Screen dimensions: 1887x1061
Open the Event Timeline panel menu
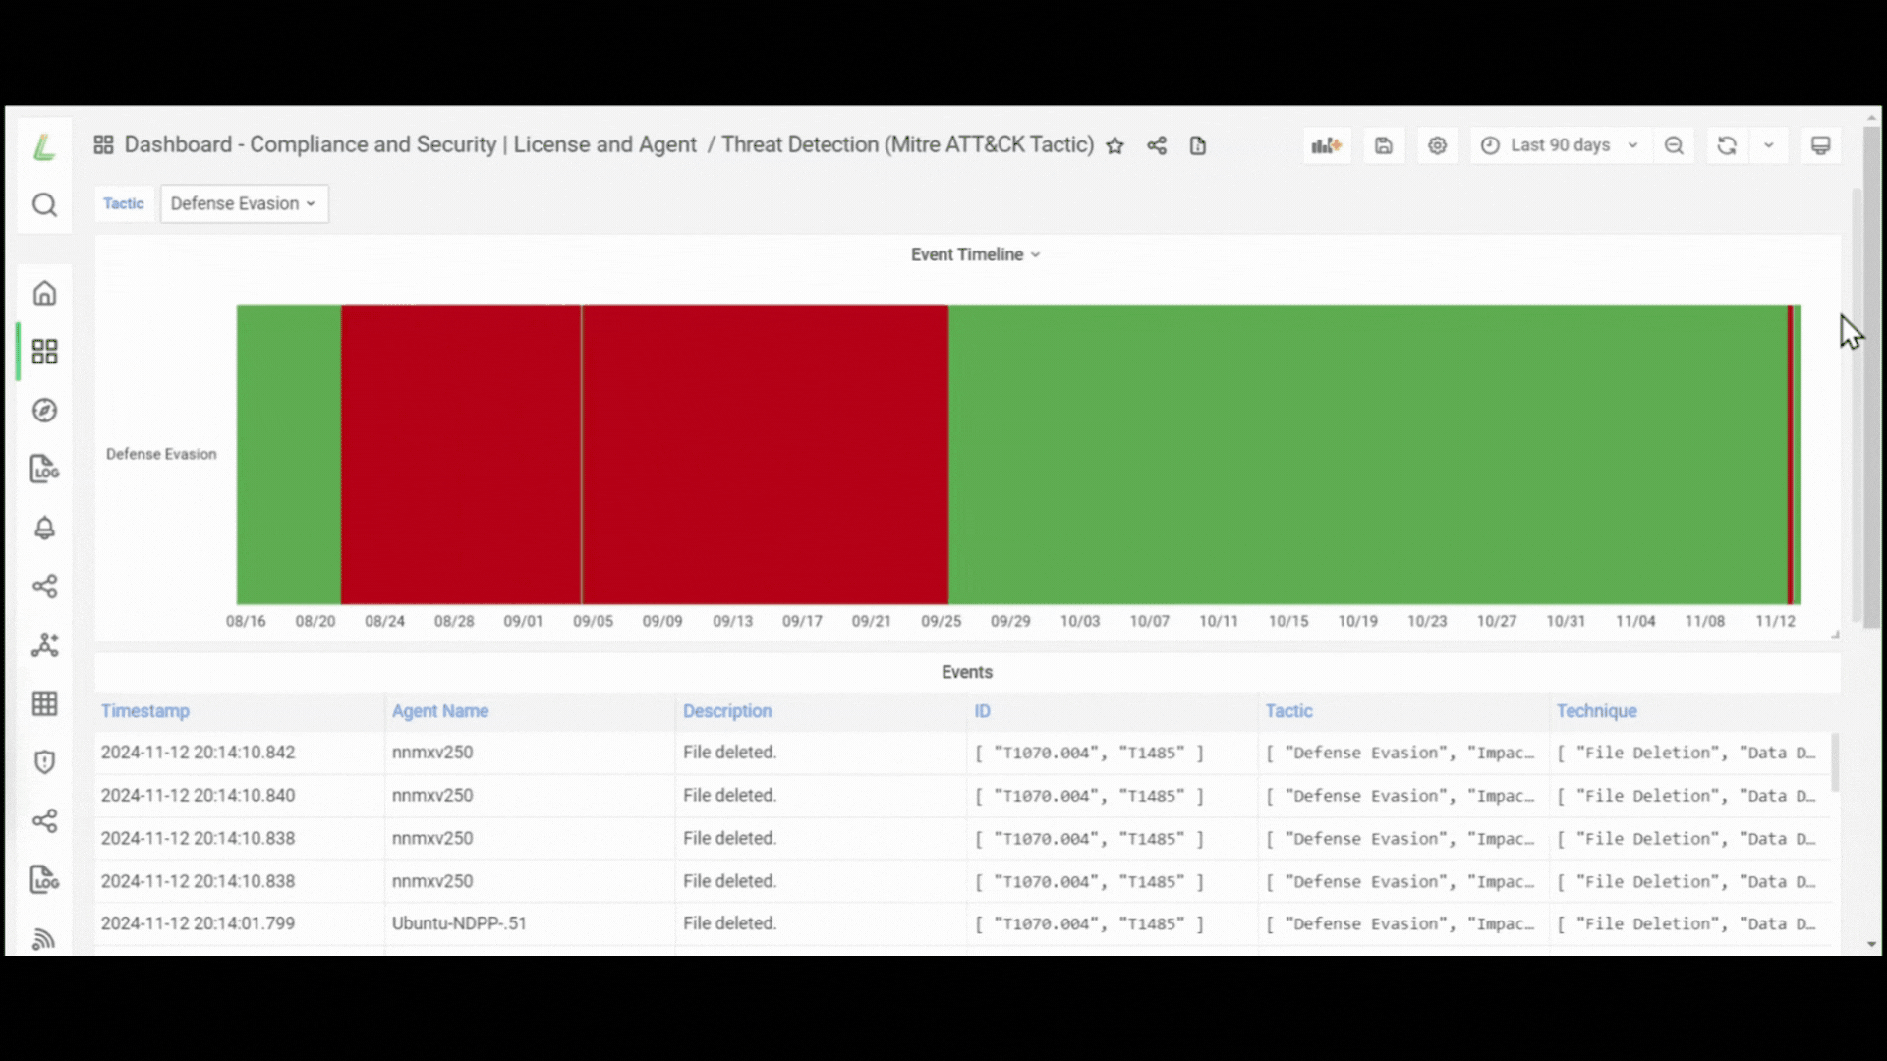[975, 254]
